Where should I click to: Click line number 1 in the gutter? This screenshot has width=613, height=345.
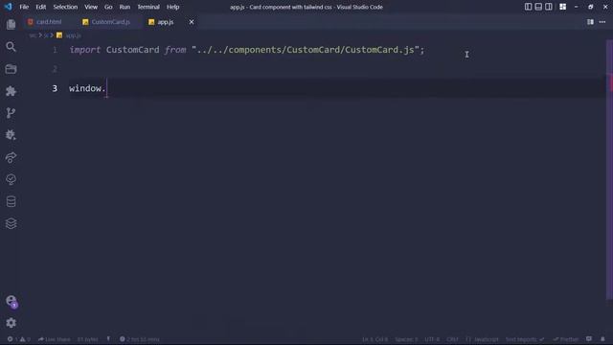(55, 50)
